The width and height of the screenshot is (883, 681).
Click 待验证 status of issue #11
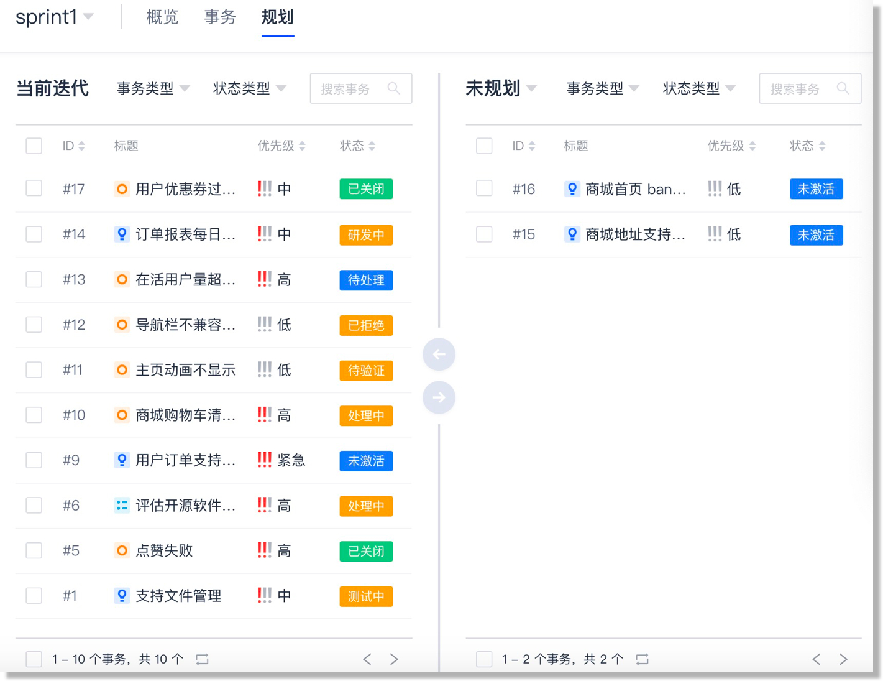click(x=366, y=371)
